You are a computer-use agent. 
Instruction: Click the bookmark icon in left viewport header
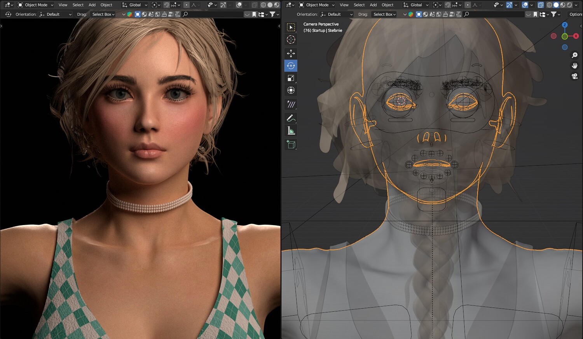[x=254, y=14]
